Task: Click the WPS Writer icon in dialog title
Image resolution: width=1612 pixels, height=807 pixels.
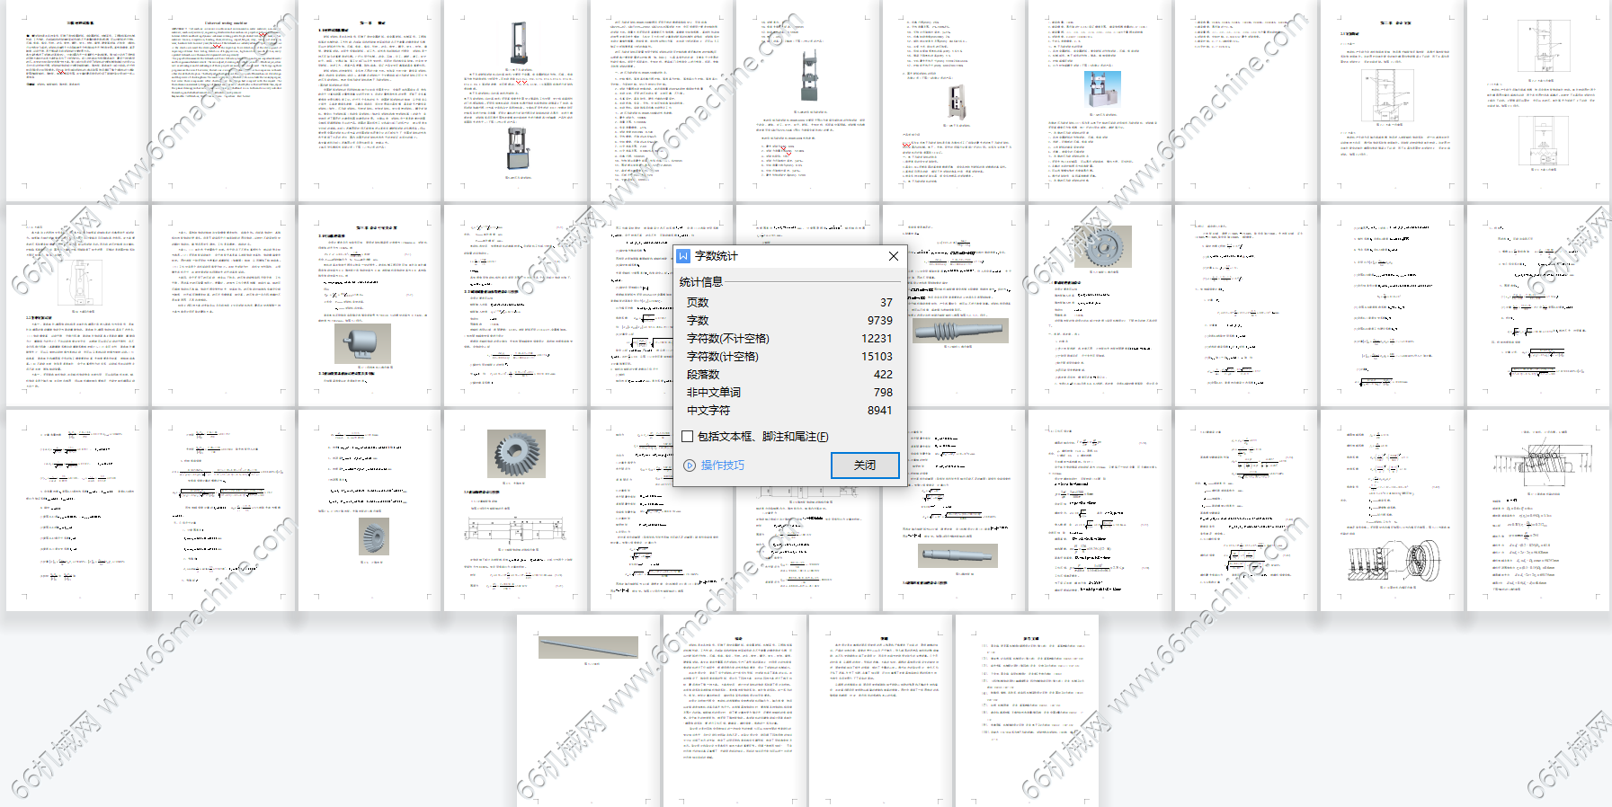Action: (x=684, y=256)
